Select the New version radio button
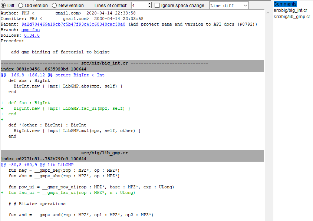This screenshot has width=313, height=221. [54, 6]
